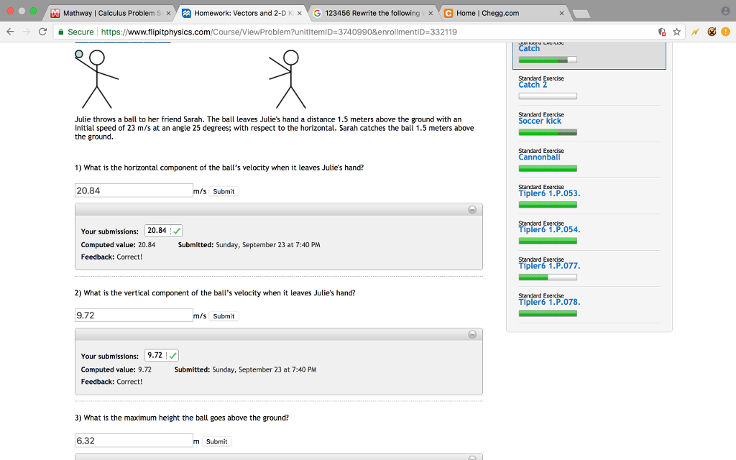Go back using the back arrow
This screenshot has width=736, height=460.
9,32
